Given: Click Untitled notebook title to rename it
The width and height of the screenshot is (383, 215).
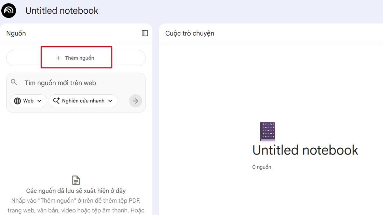Looking at the screenshot, I should 62,11.
